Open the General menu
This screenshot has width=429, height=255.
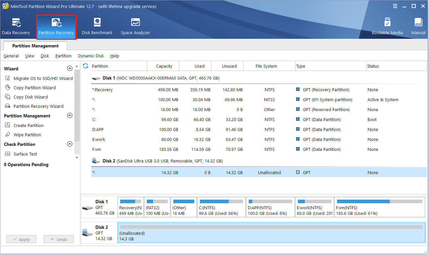(11, 56)
